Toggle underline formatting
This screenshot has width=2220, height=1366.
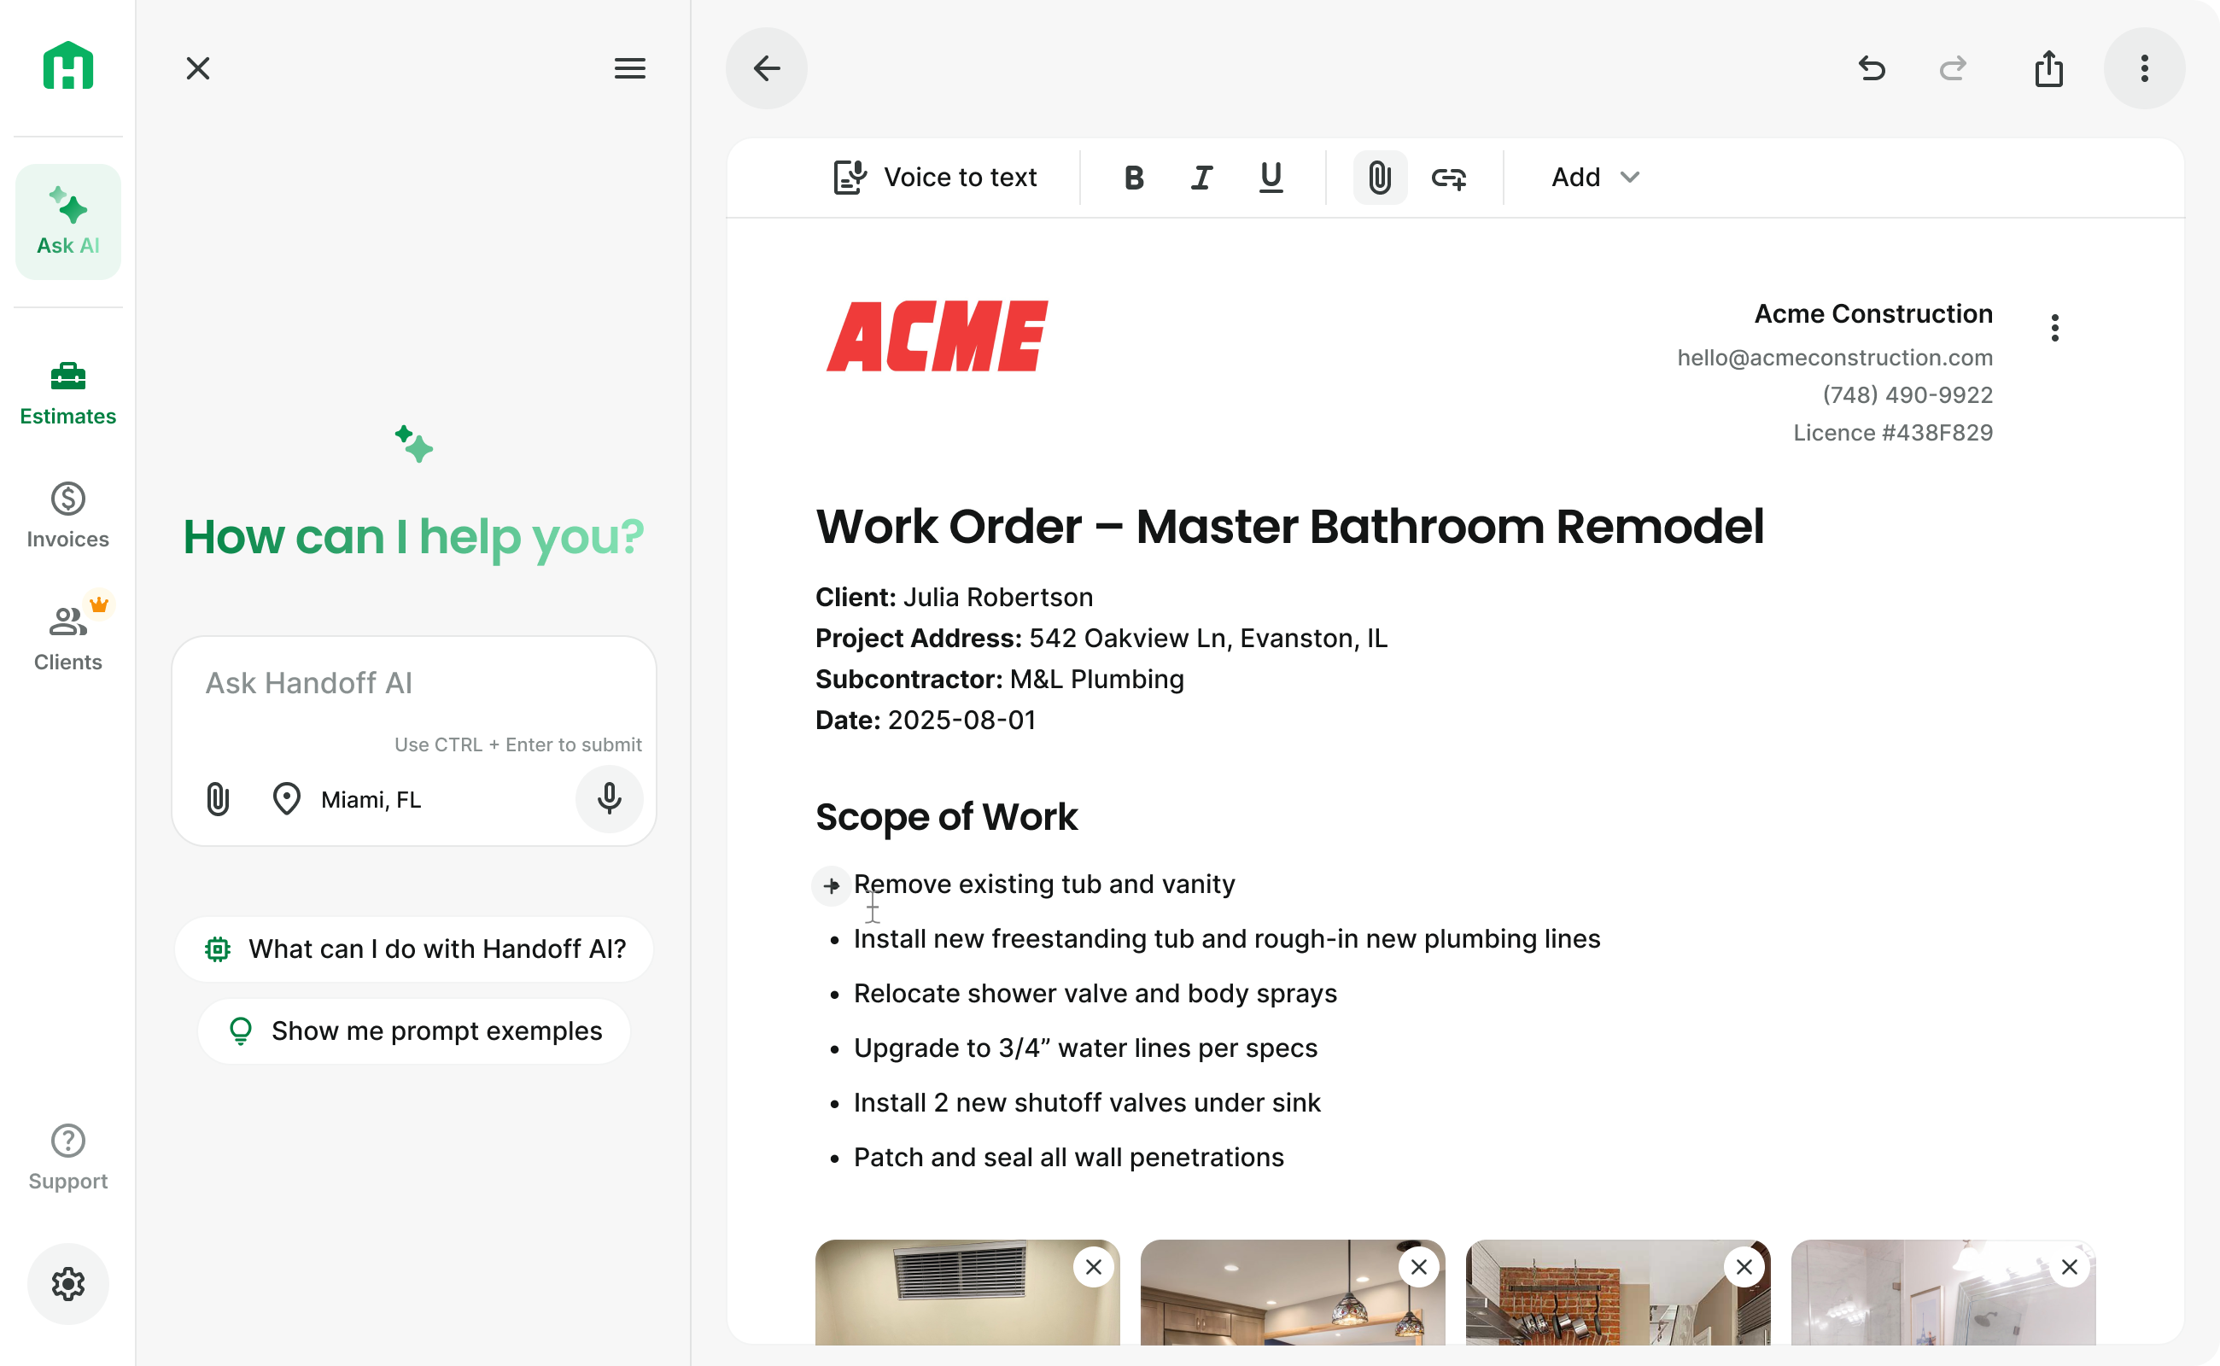(x=1271, y=177)
